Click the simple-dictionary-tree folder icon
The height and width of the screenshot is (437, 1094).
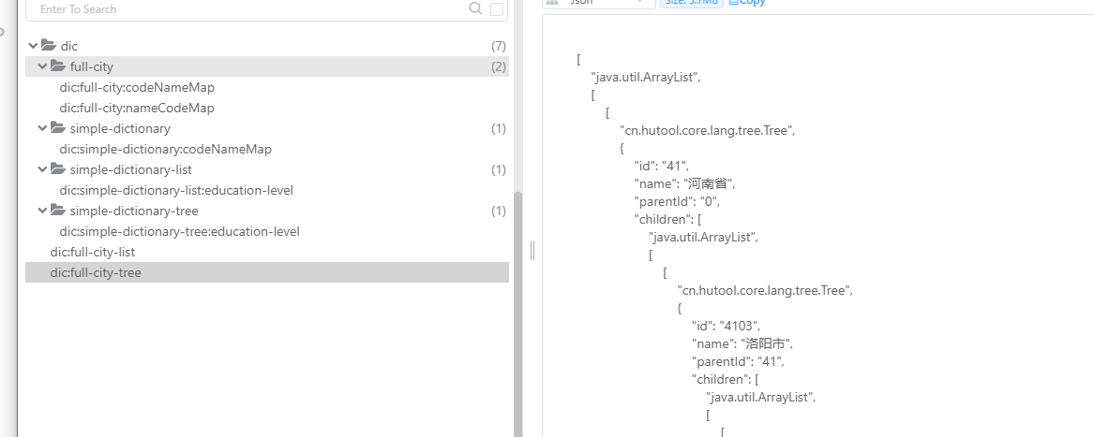coord(58,210)
